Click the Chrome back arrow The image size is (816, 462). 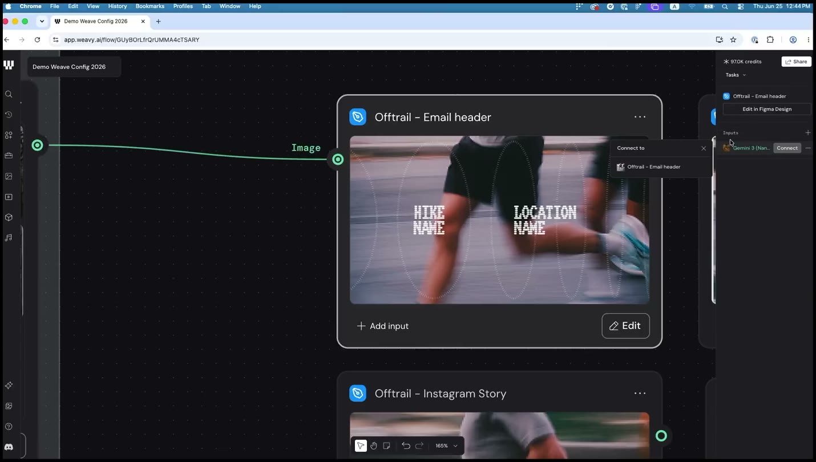click(7, 39)
